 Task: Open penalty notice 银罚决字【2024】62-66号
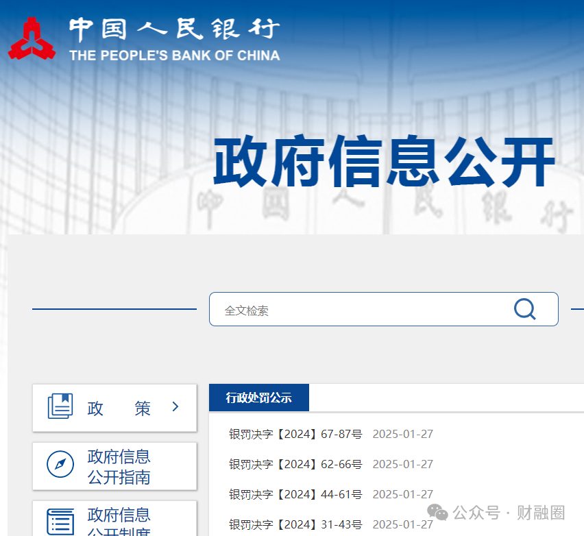tap(295, 464)
